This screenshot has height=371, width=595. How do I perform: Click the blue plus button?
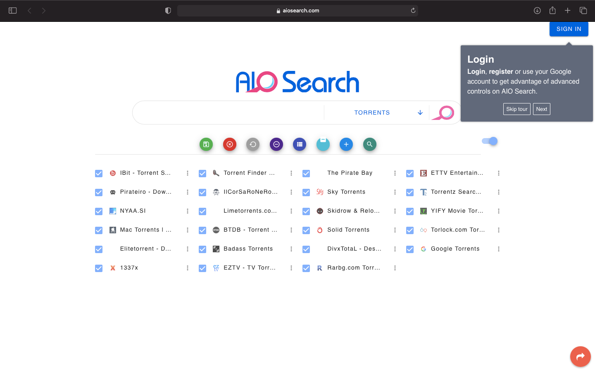coord(346,144)
